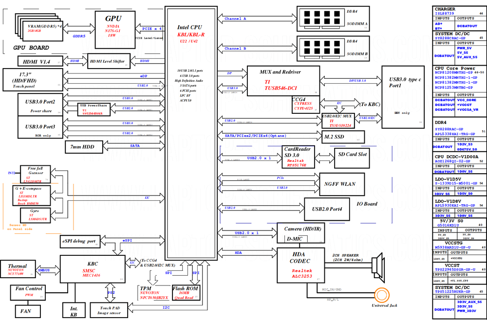The height and width of the screenshot is (320, 487).
Task: Click the SMBUS arrow label
Action: pos(44,270)
